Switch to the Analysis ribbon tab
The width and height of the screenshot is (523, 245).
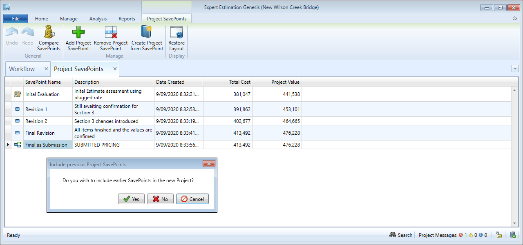[x=98, y=19]
